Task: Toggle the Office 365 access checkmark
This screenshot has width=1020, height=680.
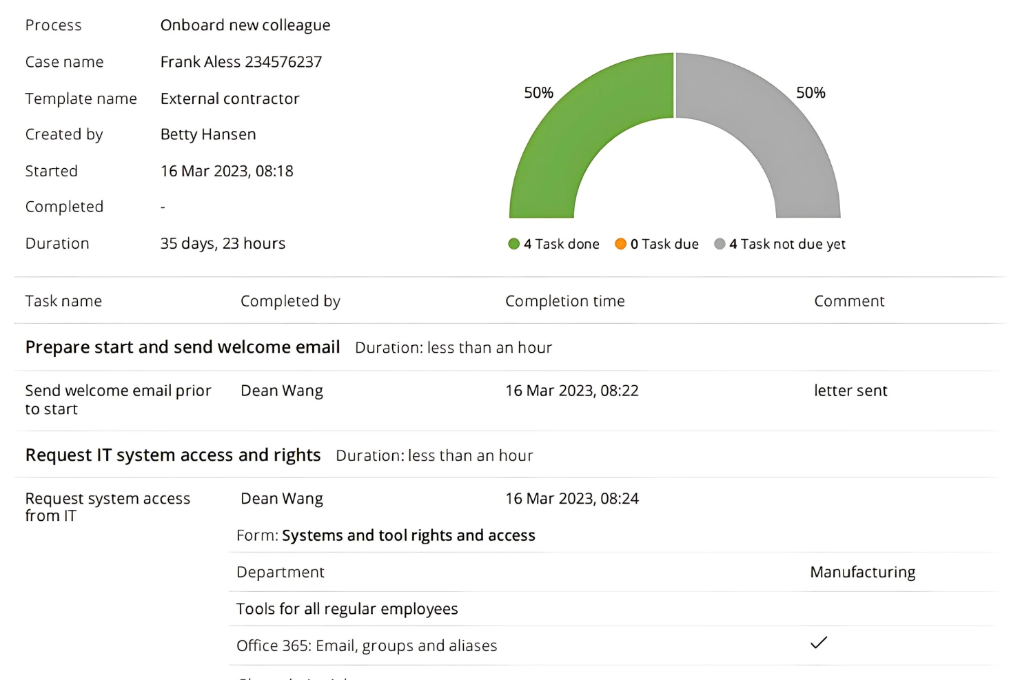Action: coord(819,643)
